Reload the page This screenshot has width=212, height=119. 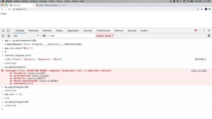pyautogui.click(x=10, y=9)
